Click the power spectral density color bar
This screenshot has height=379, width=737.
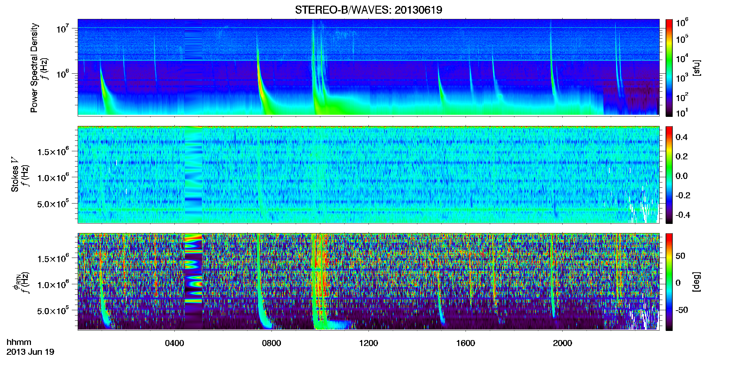point(669,68)
